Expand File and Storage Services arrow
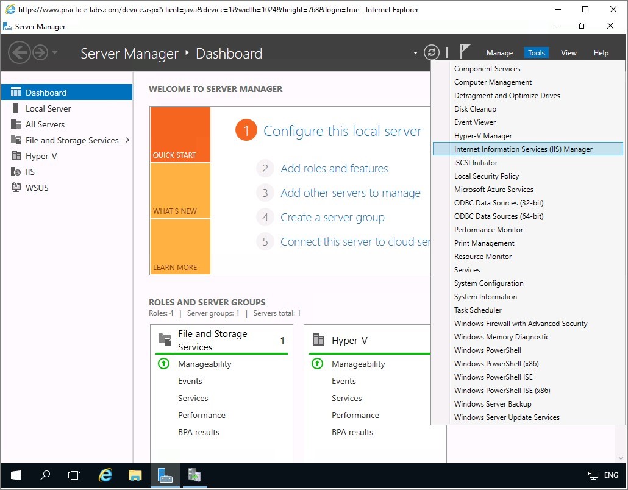The image size is (628, 490). 127,140
